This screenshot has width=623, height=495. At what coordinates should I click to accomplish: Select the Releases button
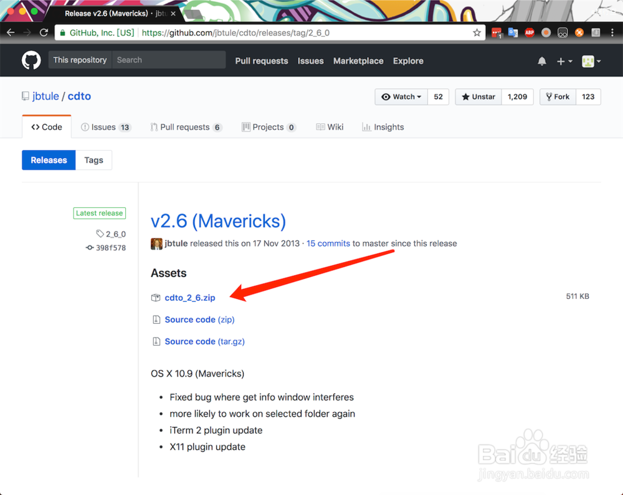[49, 160]
